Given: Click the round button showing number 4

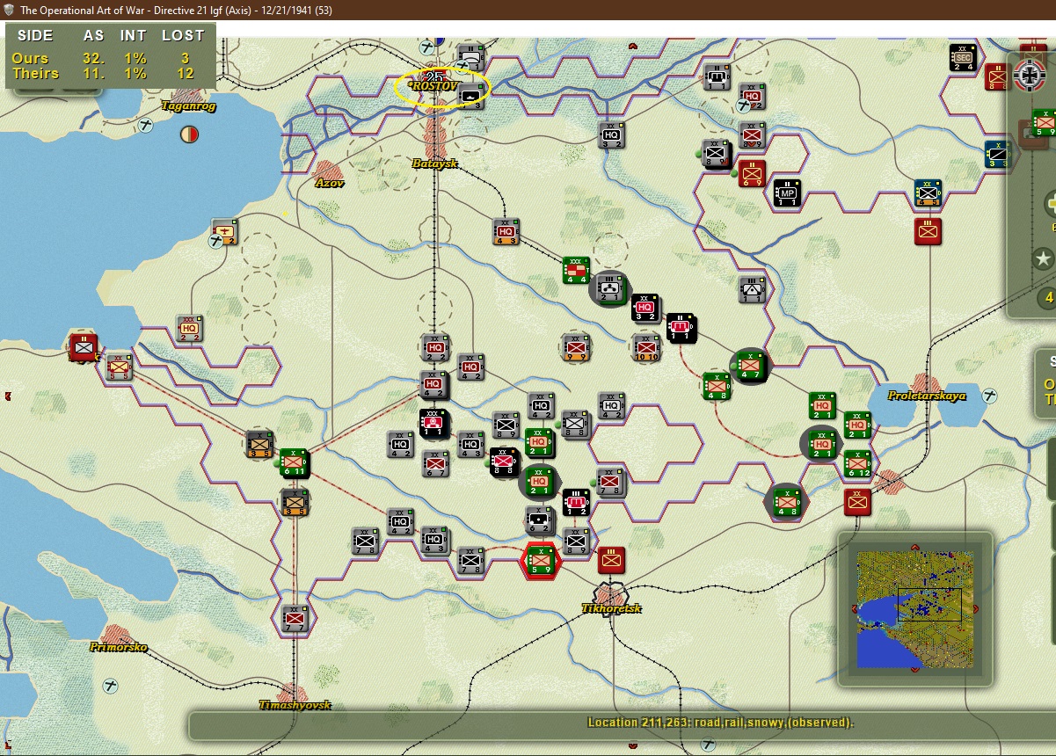Looking at the screenshot, I should click(x=1046, y=297).
